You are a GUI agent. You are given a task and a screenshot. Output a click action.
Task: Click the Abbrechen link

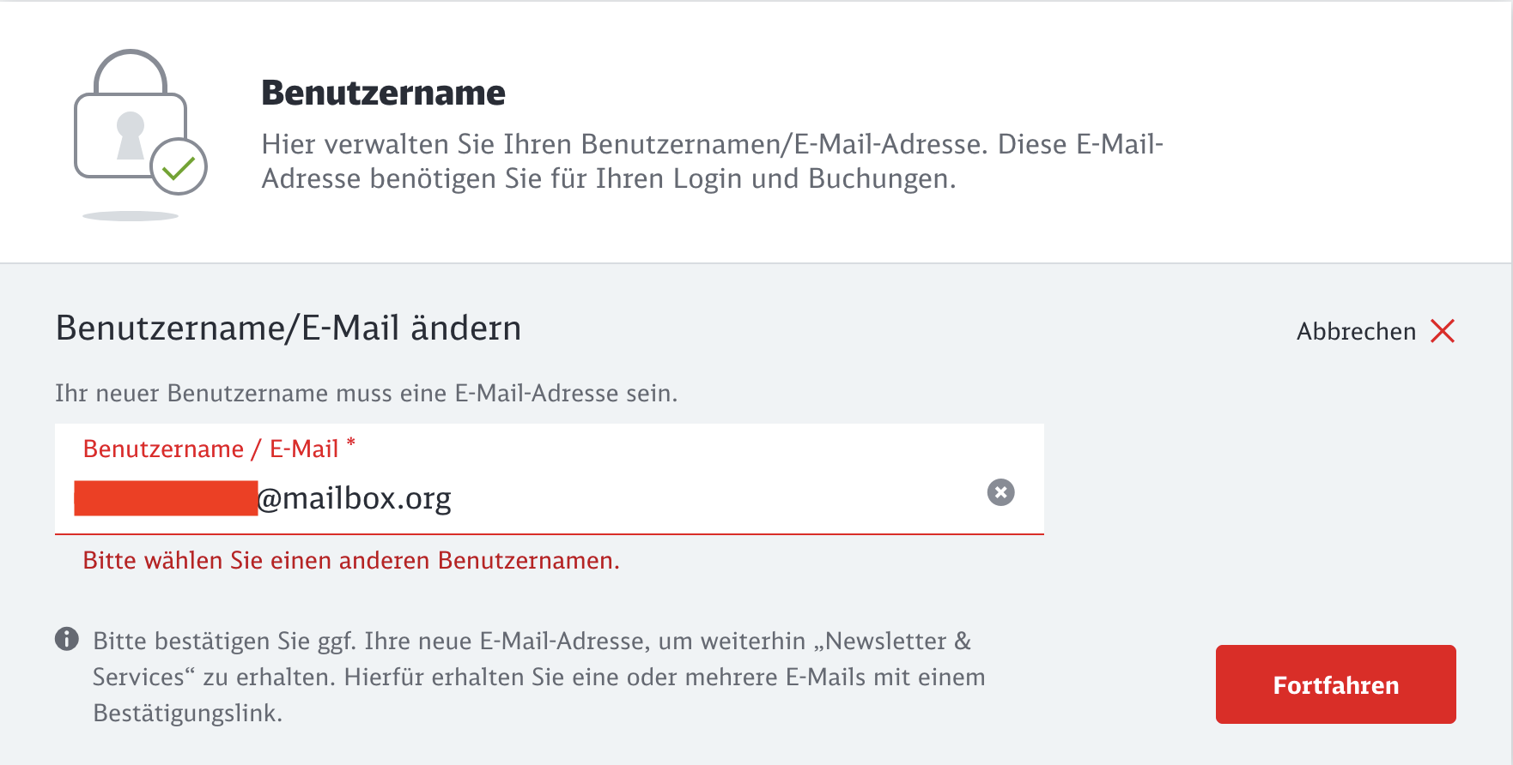pos(1356,331)
